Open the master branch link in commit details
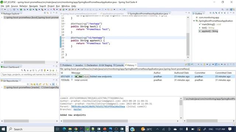The image size is (236, 132). [77, 109]
